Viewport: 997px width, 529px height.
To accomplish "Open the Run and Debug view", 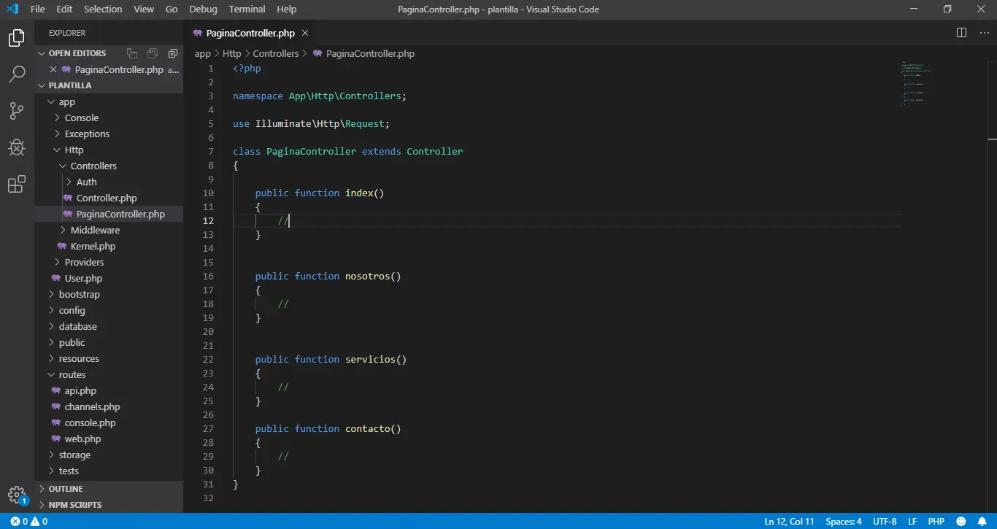I will (x=16, y=147).
